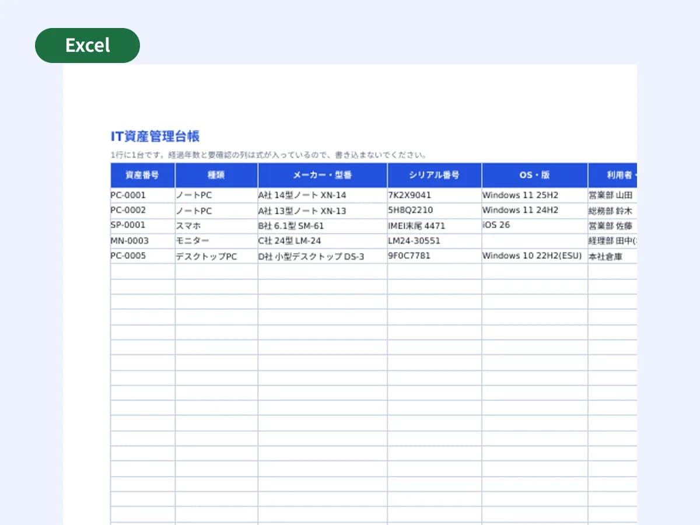Screen dimensions: 700x525
Task: Select the 資産番号 column header
Action: [143, 175]
